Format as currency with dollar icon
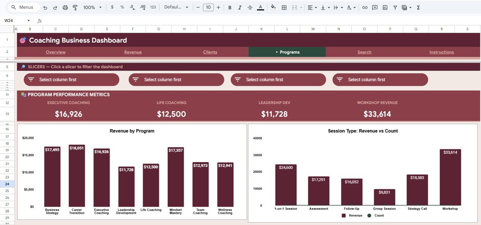 (112, 7)
